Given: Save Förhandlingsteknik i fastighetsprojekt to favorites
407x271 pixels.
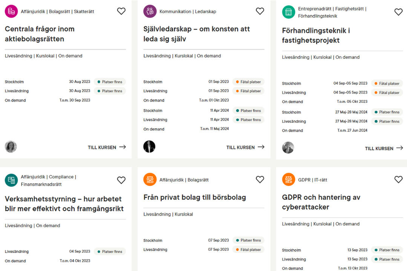Looking at the screenshot, I should click(398, 12).
